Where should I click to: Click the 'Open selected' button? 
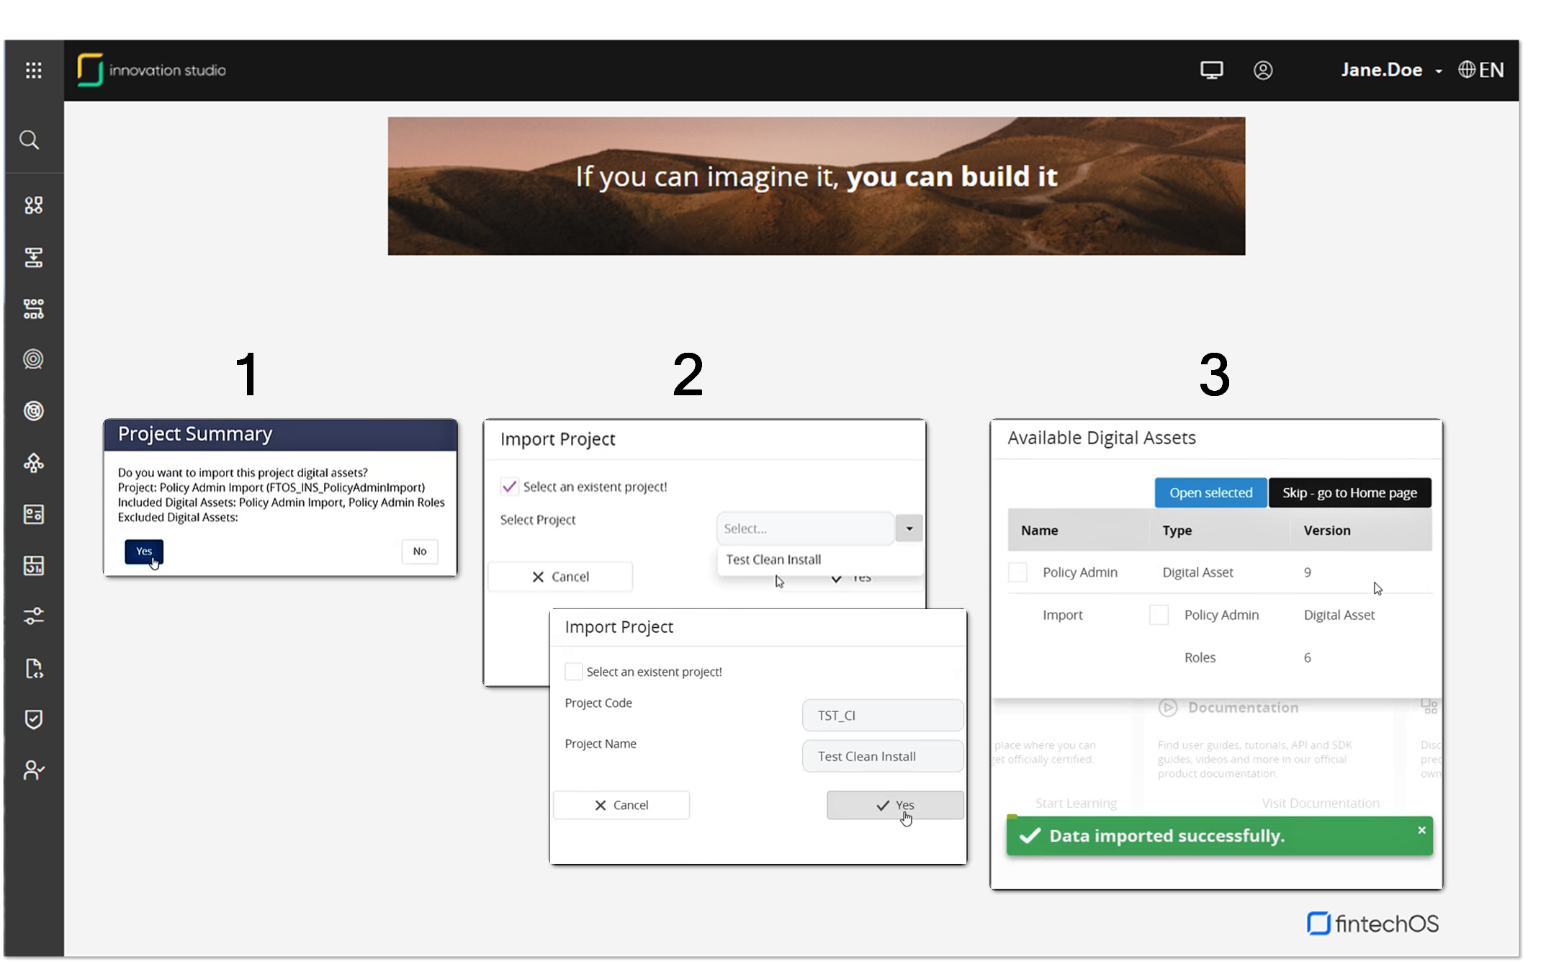pyautogui.click(x=1210, y=493)
